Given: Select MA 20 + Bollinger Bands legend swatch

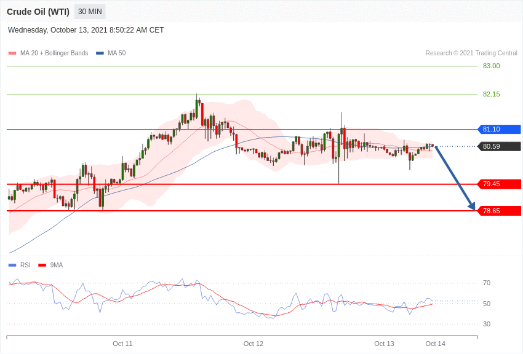Looking at the screenshot, I should (12, 53).
